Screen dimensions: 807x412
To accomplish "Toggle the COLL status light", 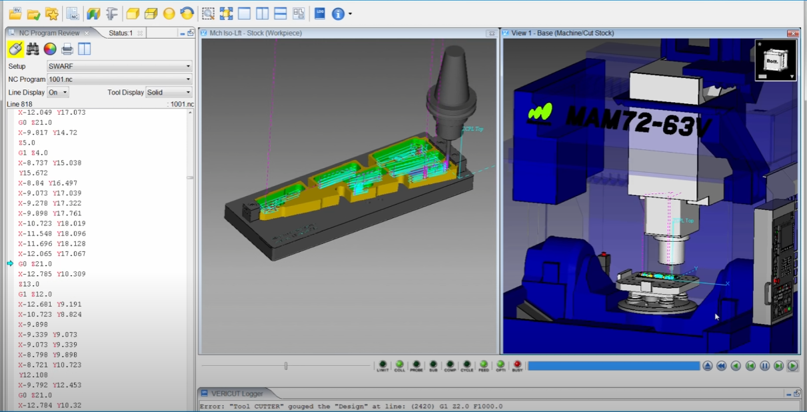I will [x=399, y=365].
